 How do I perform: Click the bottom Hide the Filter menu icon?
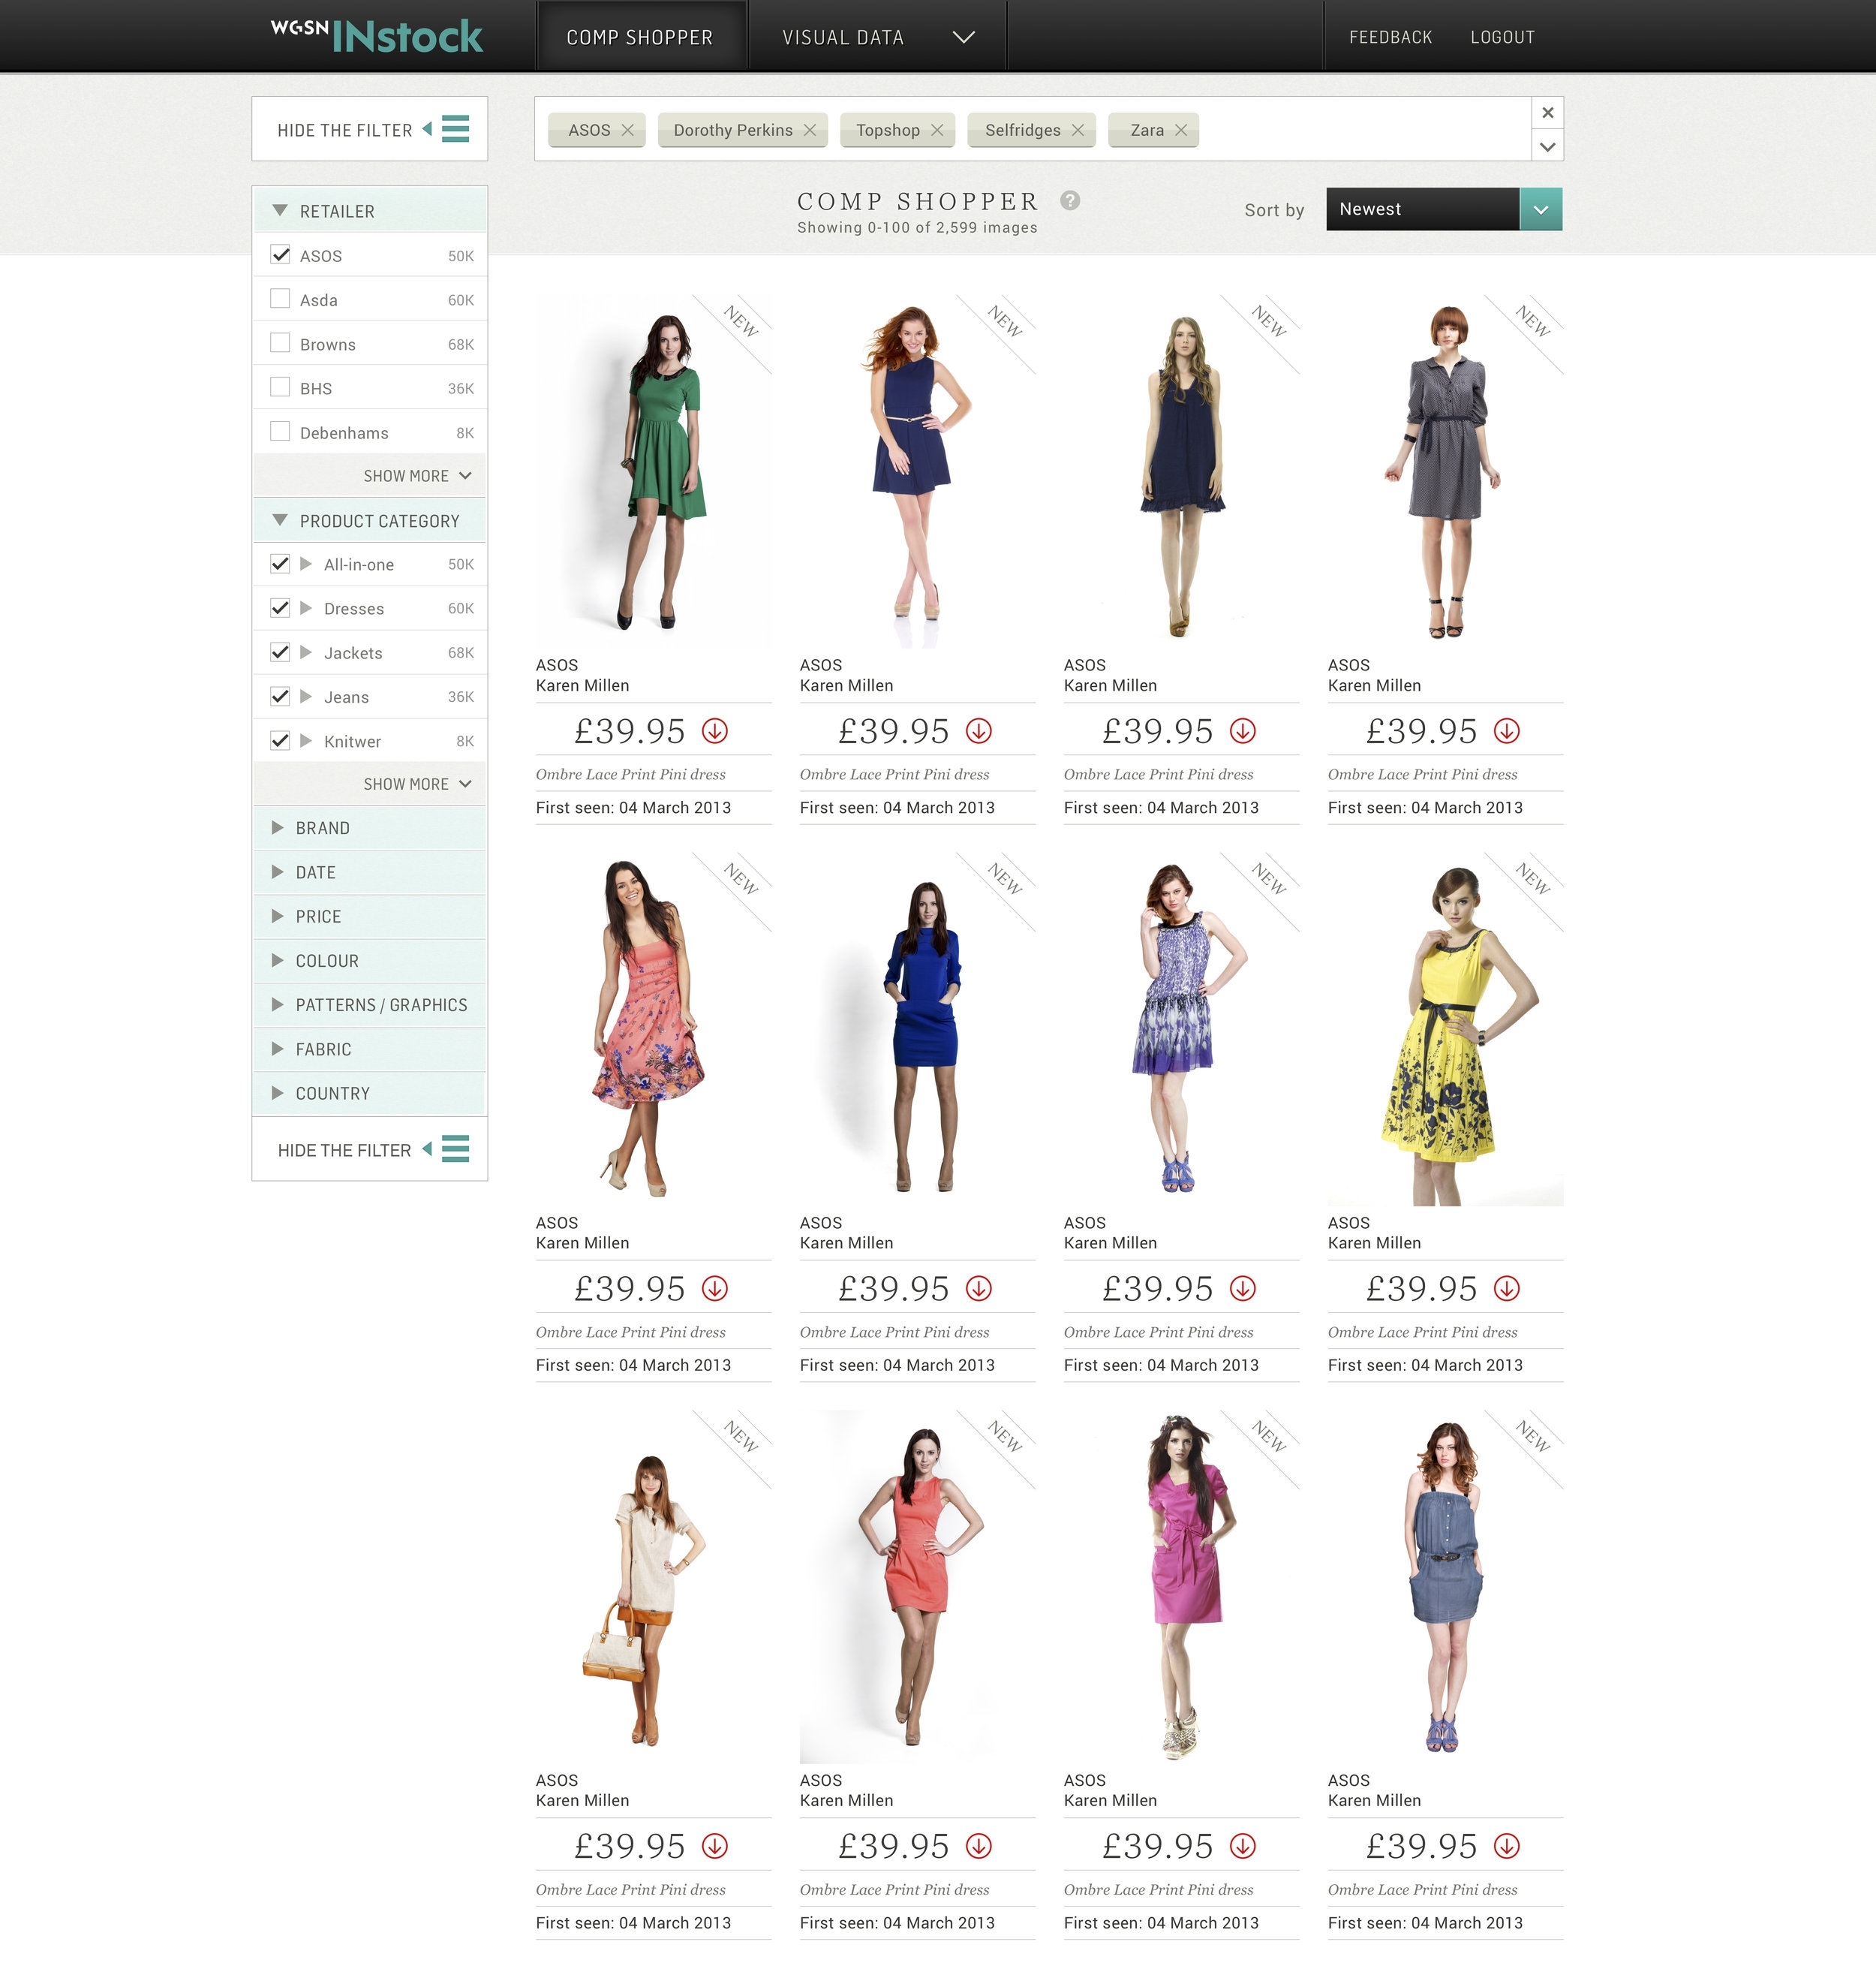click(x=456, y=1149)
